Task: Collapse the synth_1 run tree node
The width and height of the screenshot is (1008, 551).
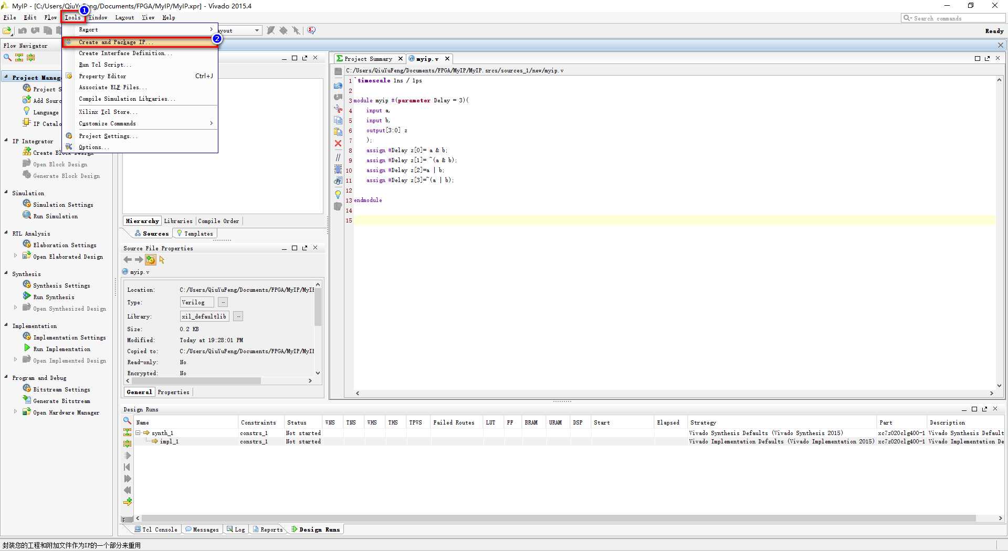Action: pos(138,433)
